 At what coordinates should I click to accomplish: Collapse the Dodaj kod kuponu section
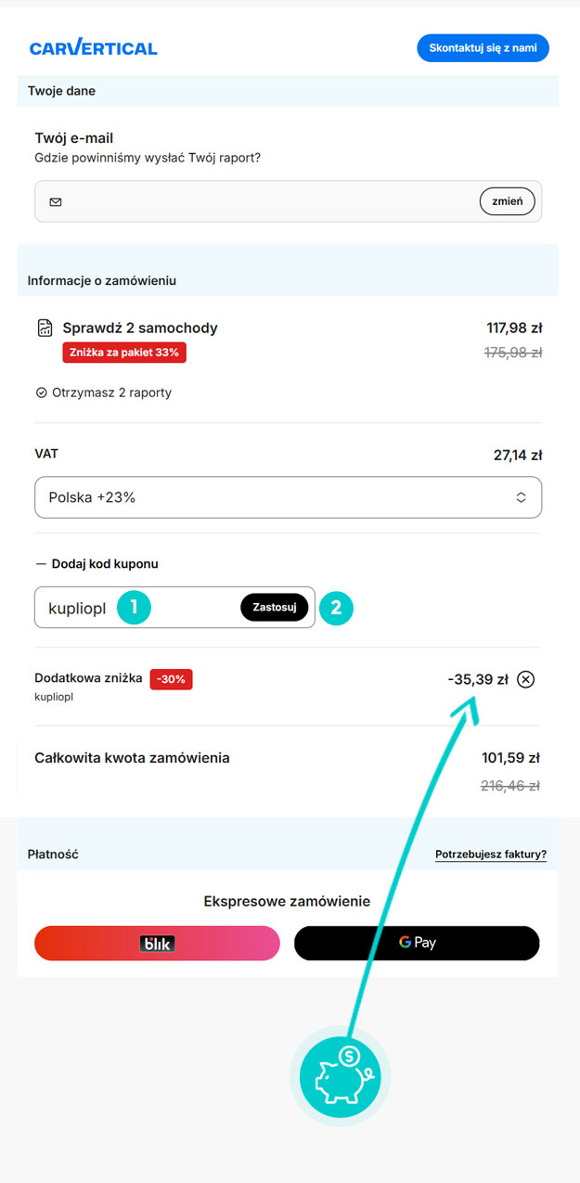click(97, 563)
